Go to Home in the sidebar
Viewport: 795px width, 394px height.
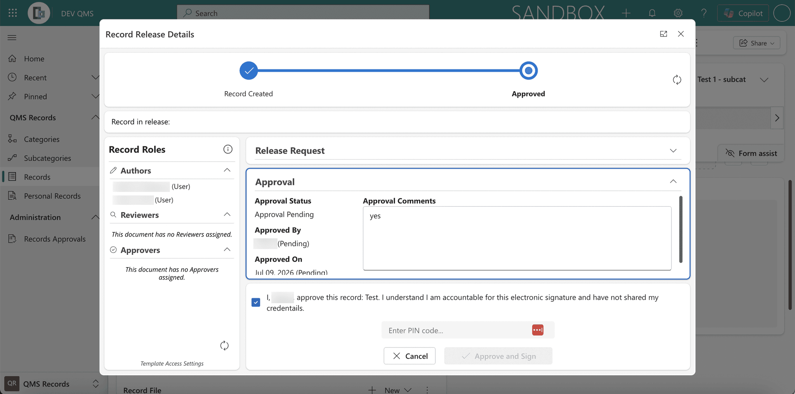point(50,59)
